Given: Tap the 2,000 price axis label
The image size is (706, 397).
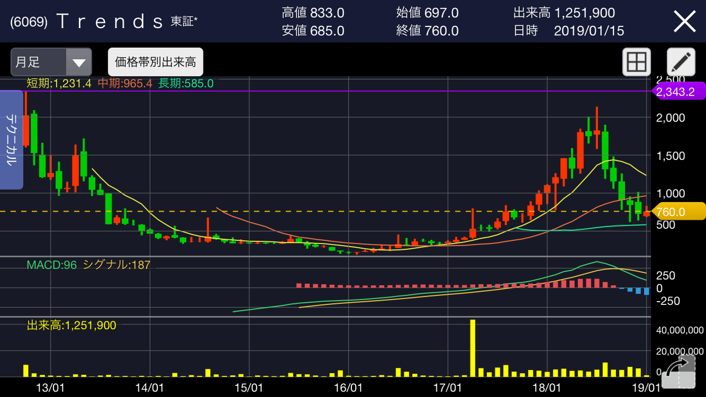Looking at the screenshot, I should pyautogui.click(x=670, y=118).
